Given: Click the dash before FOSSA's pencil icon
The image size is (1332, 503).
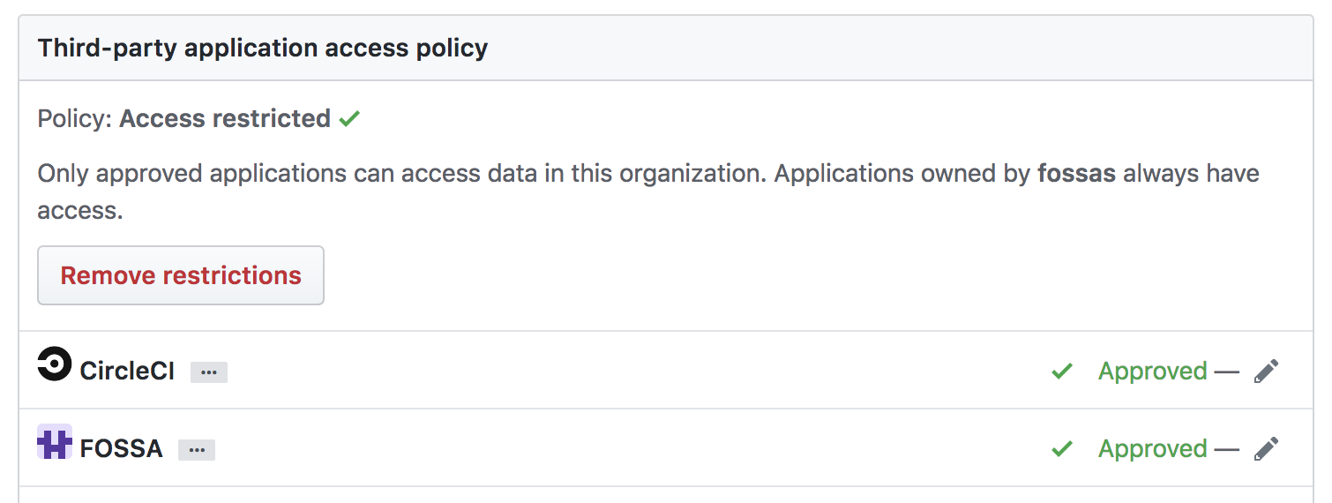Looking at the screenshot, I should pos(1227,450).
